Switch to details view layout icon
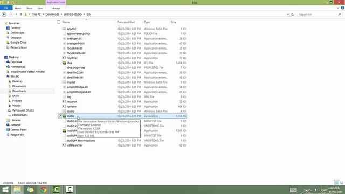Image resolution: width=345 pixels, height=194 pixels. point(336,183)
